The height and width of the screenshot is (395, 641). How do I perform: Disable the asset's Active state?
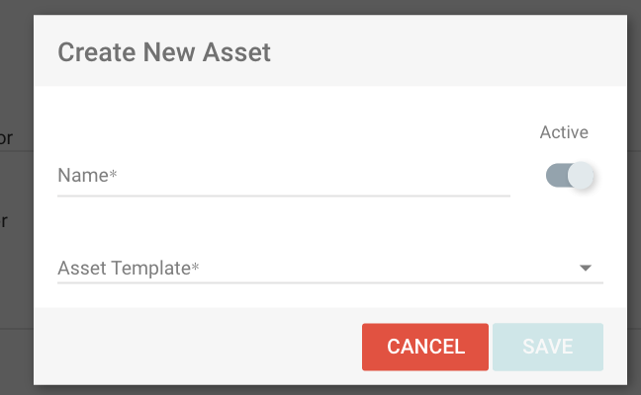coord(569,176)
